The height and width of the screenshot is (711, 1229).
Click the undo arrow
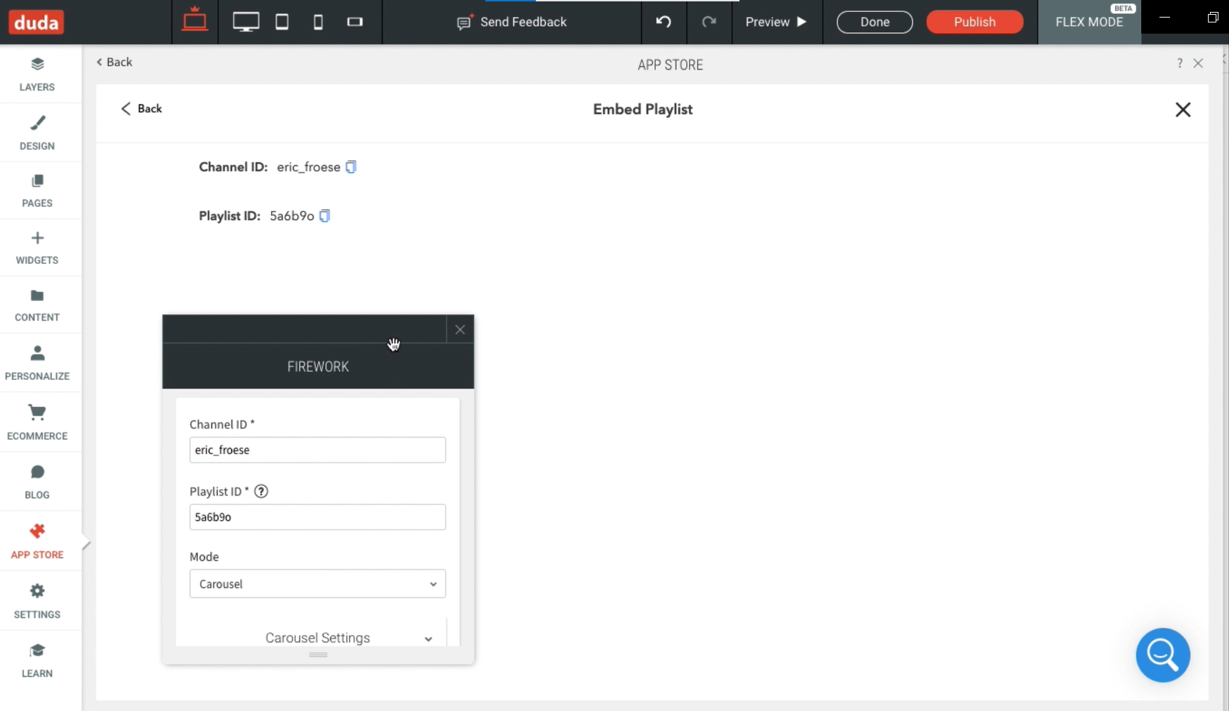coord(663,22)
